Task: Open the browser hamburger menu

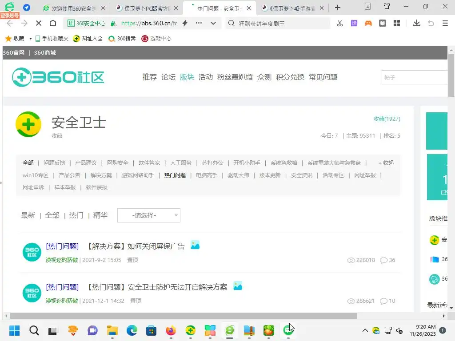Action: pyautogui.click(x=445, y=23)
